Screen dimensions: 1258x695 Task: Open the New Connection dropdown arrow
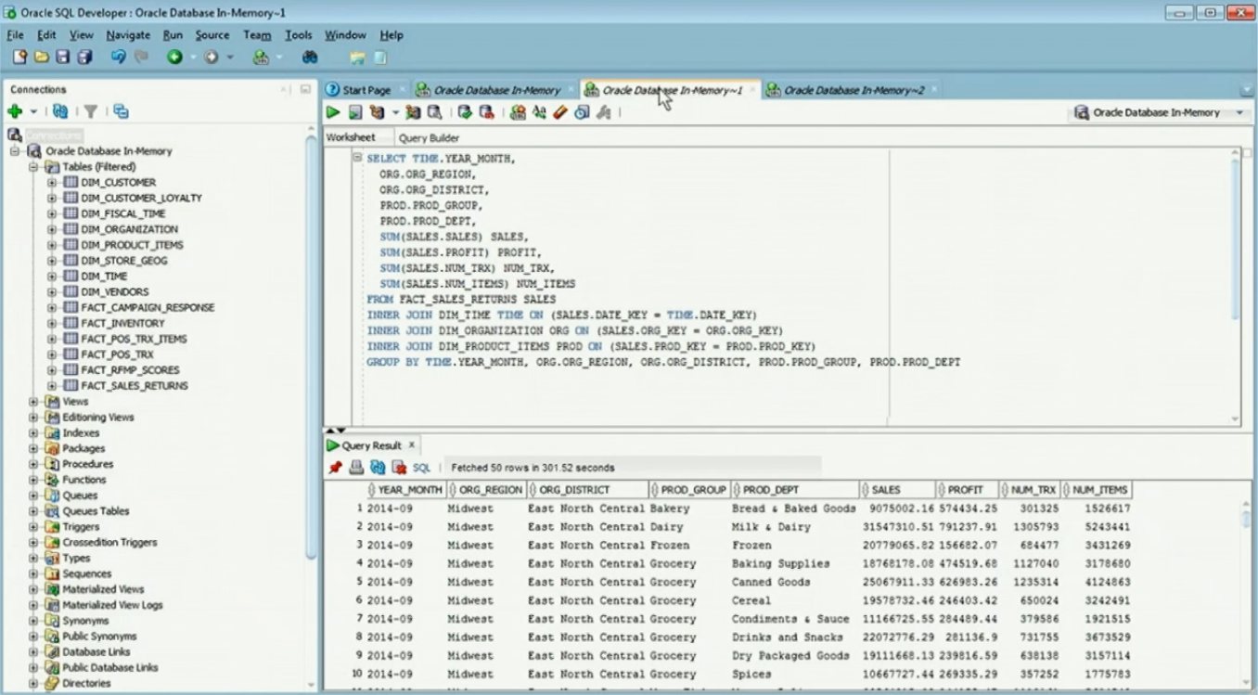point(33,112)
